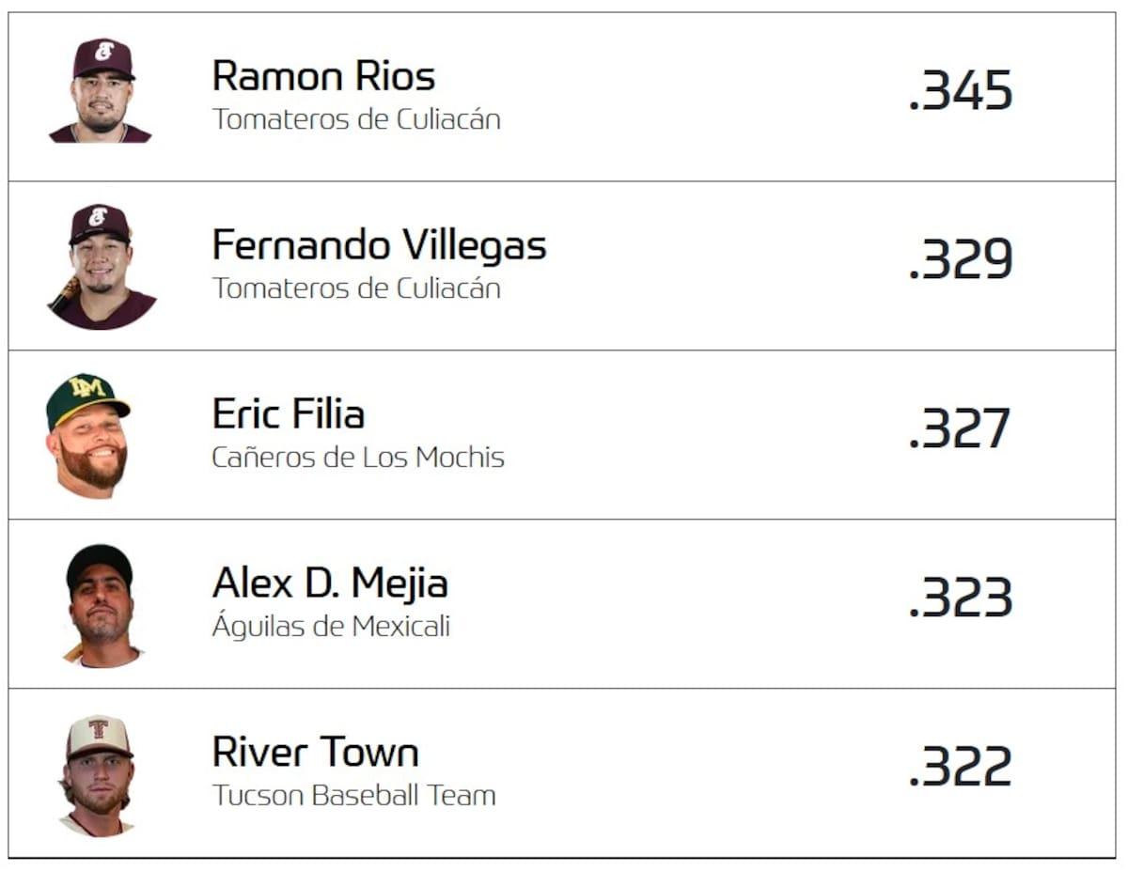Click the .322 average for River Town
This screenshot has width=1128, height=871.
[x=960, y=768]
